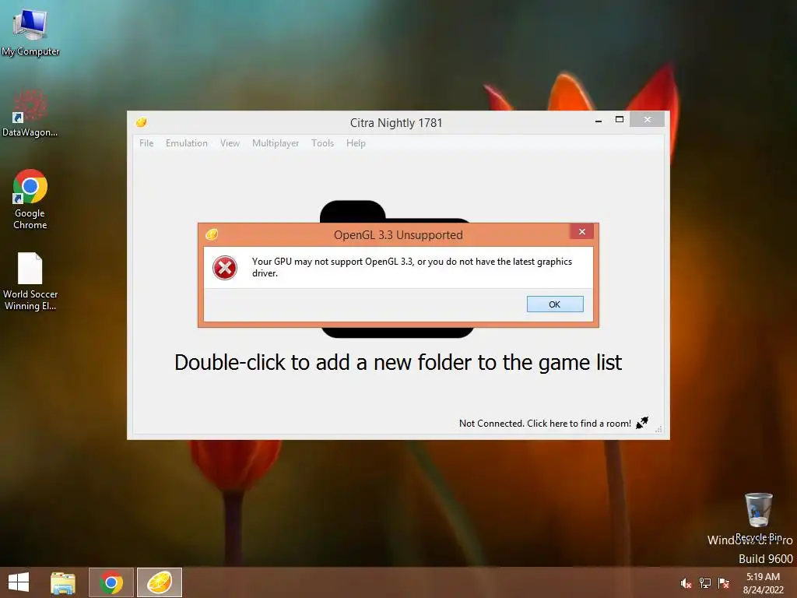Image resolution: width=797 pixels, height=598 pixels.
Task: Open the Tools menu
Action: tap(322, 143)
